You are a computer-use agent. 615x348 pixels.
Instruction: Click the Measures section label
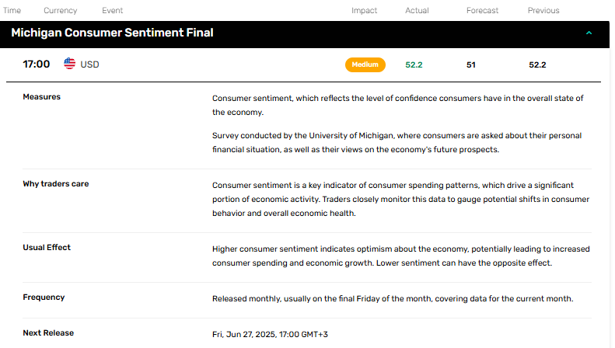(41, 97)
